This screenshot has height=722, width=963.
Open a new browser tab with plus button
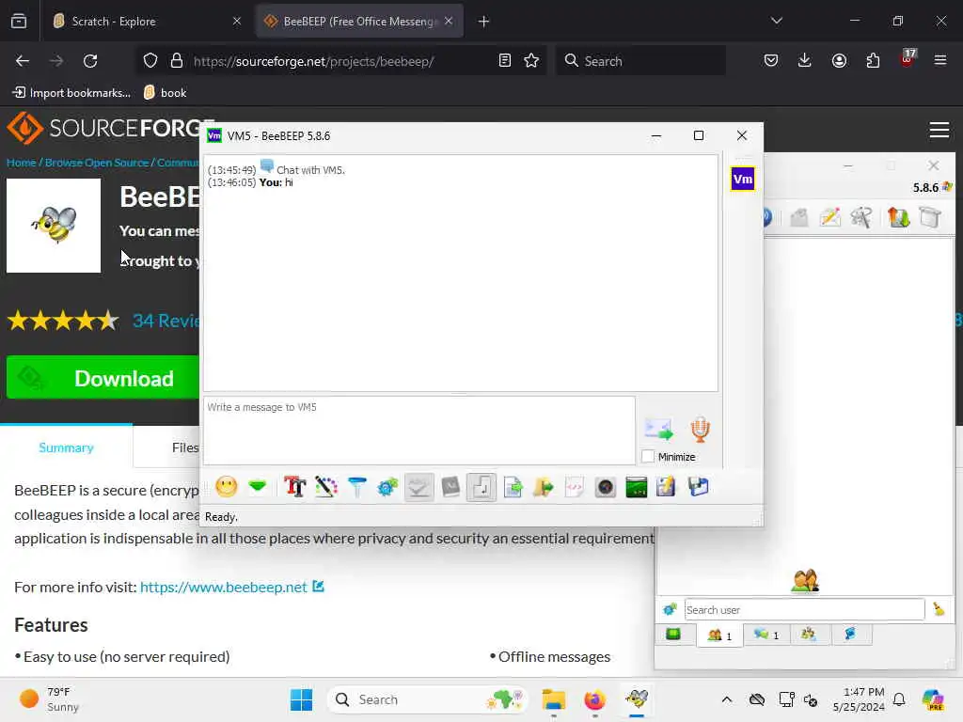click(484, 22)
